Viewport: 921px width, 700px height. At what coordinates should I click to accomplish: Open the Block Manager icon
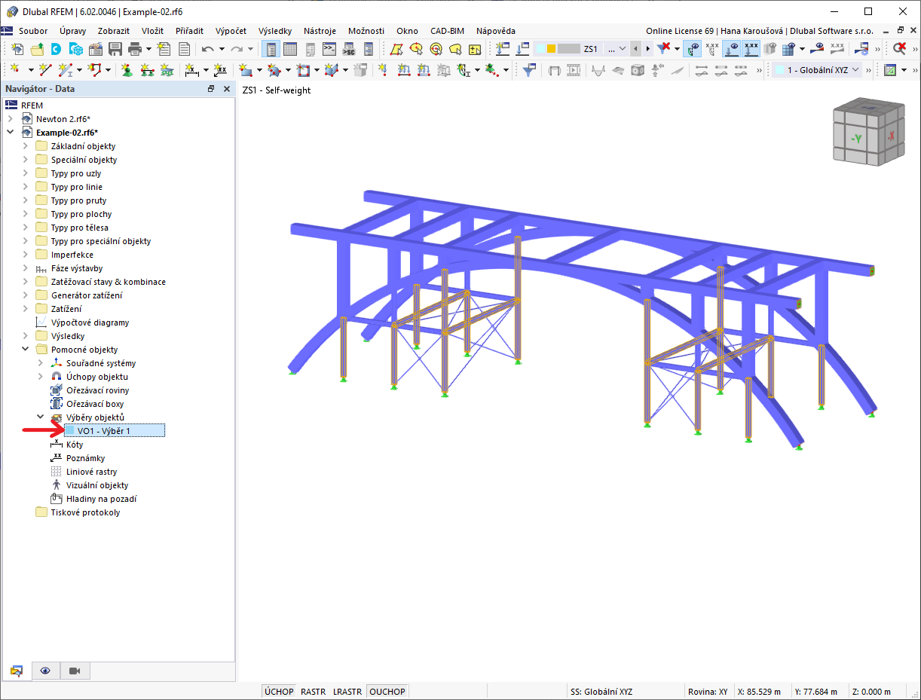click(75, 49)
